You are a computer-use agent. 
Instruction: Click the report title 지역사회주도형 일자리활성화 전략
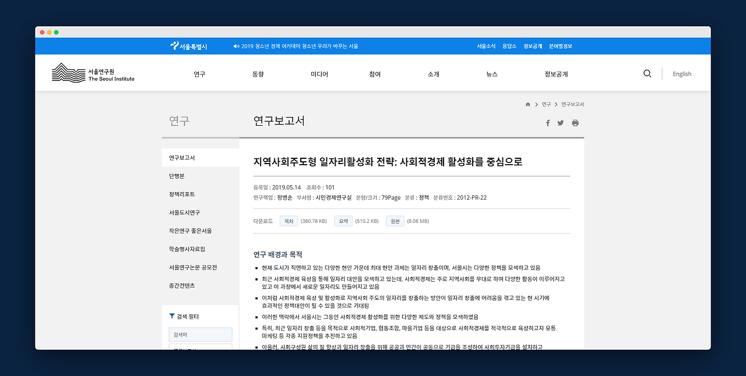[388, 162]
